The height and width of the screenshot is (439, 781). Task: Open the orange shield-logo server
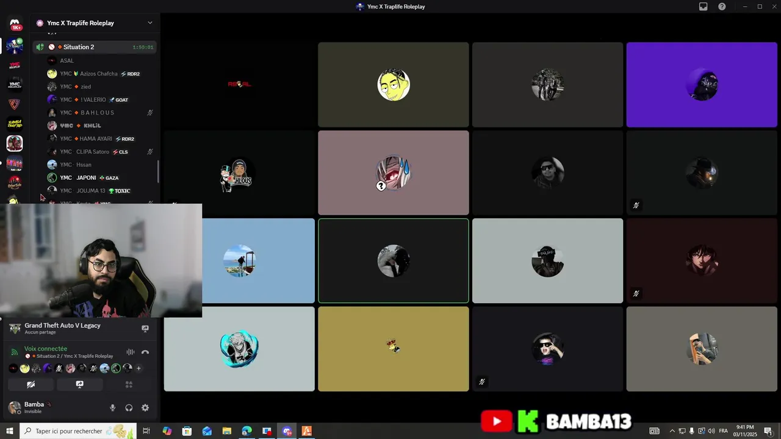15,104
